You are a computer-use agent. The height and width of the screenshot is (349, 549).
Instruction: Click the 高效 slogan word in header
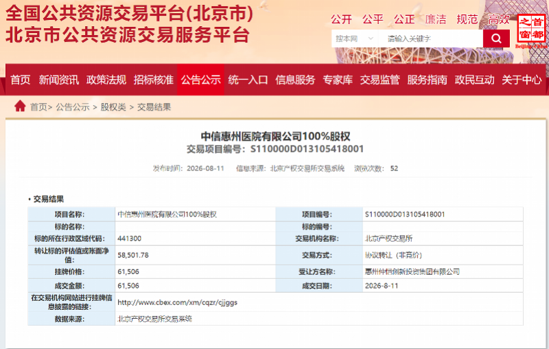click(499, 19)
